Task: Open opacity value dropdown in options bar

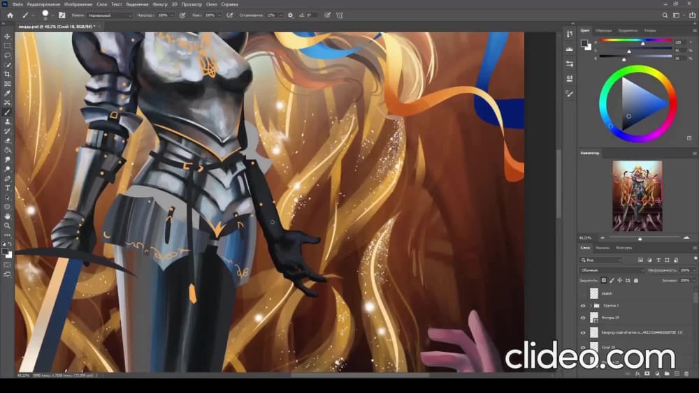Action: tap(172, 15)
